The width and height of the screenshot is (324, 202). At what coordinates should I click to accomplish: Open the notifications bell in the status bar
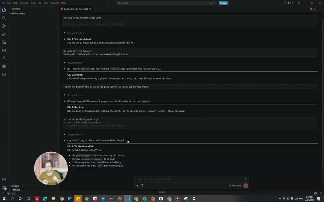321,193
